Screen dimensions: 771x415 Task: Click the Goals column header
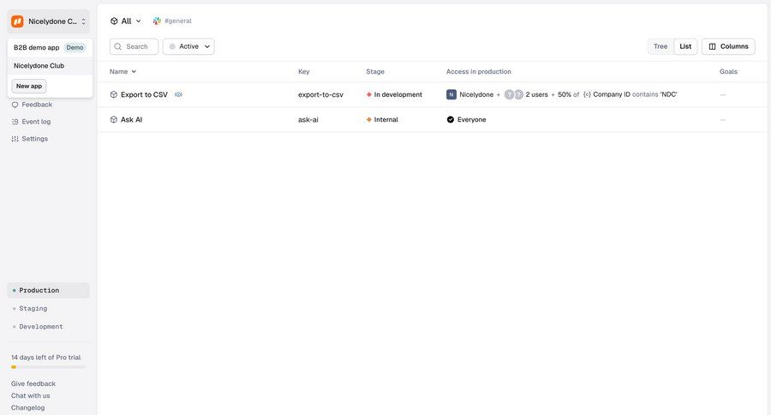coord(728,71)
